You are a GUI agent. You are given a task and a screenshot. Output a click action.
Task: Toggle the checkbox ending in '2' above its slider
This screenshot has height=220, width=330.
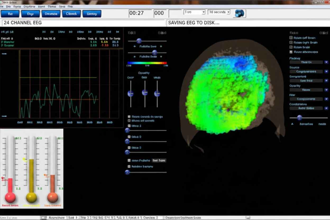[x=129, y=126]
